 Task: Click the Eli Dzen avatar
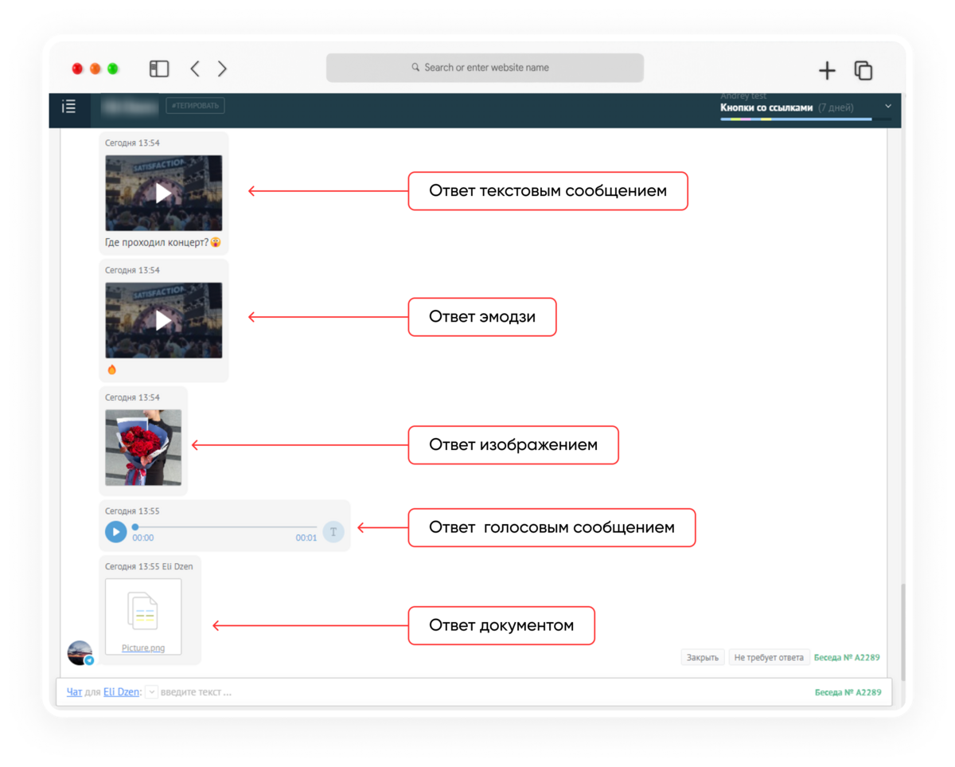[80, 652]
